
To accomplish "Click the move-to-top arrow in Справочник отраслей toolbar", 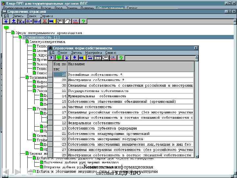I will 6,21.
